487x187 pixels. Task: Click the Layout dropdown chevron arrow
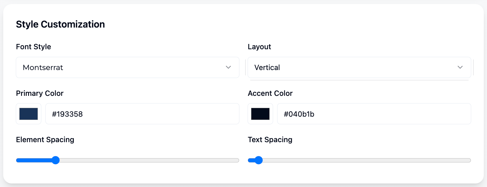coord(460,67)
